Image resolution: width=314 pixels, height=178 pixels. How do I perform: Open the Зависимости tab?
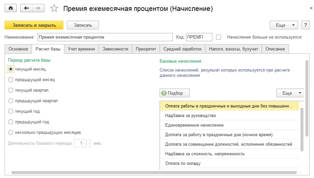(x=115, y=49)
